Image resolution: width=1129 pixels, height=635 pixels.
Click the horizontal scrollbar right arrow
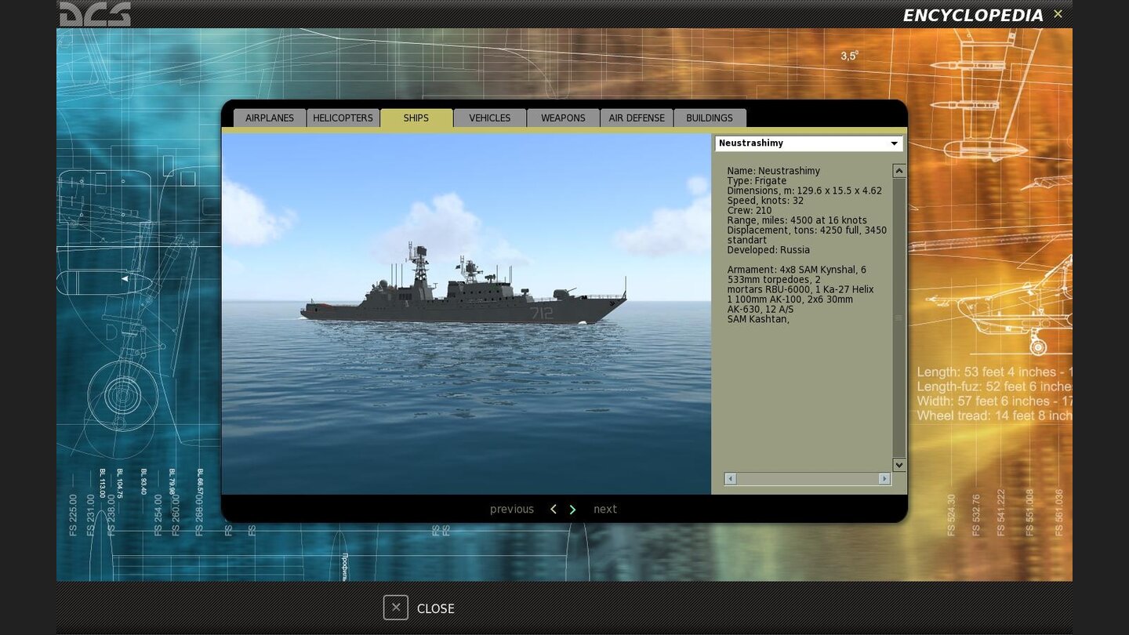[884, 478]
